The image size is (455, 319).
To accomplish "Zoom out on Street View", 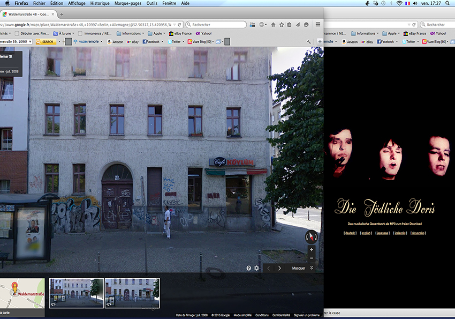I will click(312, 258).
